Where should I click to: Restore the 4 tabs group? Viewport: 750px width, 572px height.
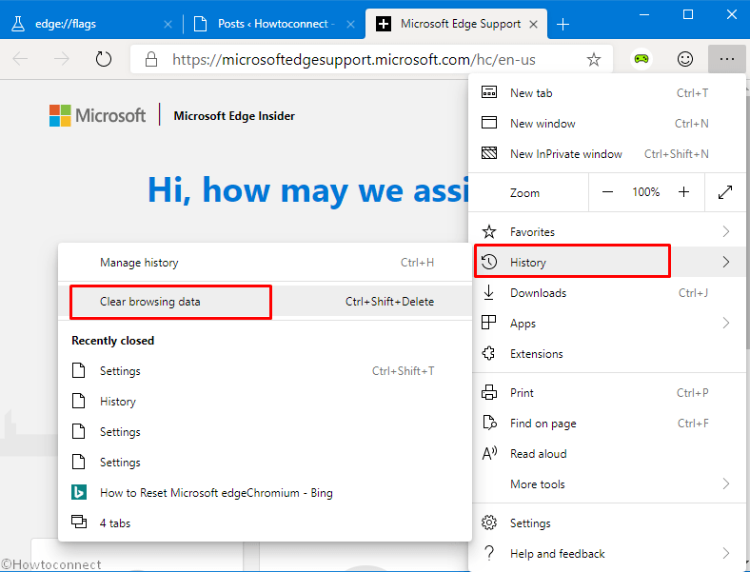[265, 523]
